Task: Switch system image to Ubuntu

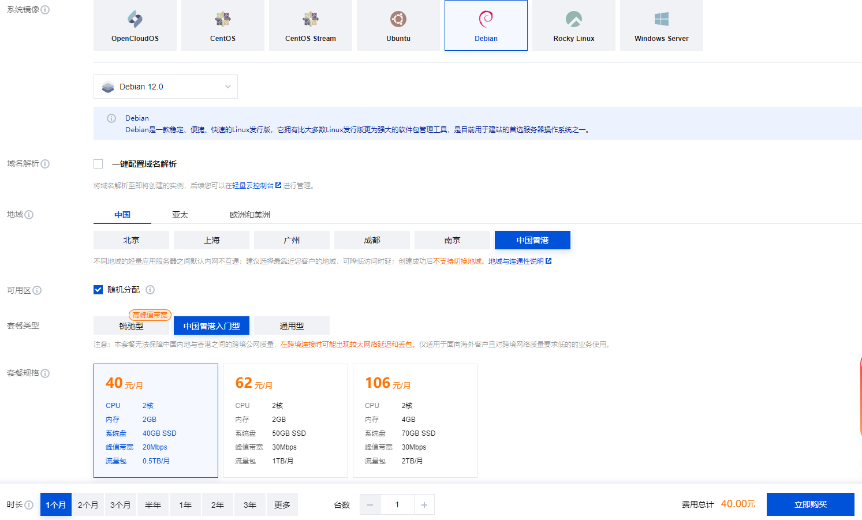Action: [398, 25]
